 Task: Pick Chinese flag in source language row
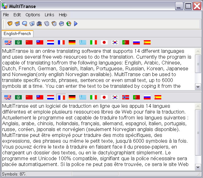(x=29, y=42)
